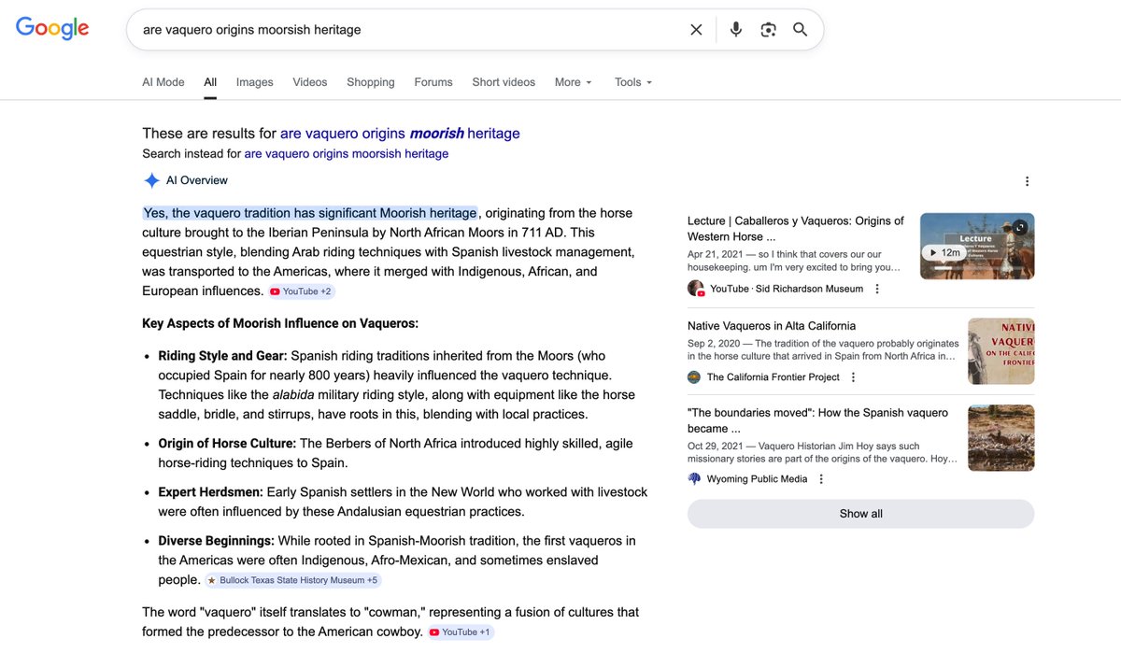Clear the search query with the X icon
1121x653 pixels.
point(696,30)
